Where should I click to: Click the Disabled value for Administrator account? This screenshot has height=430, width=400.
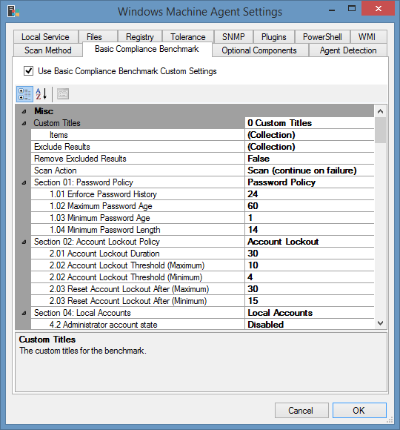[310, 325]
